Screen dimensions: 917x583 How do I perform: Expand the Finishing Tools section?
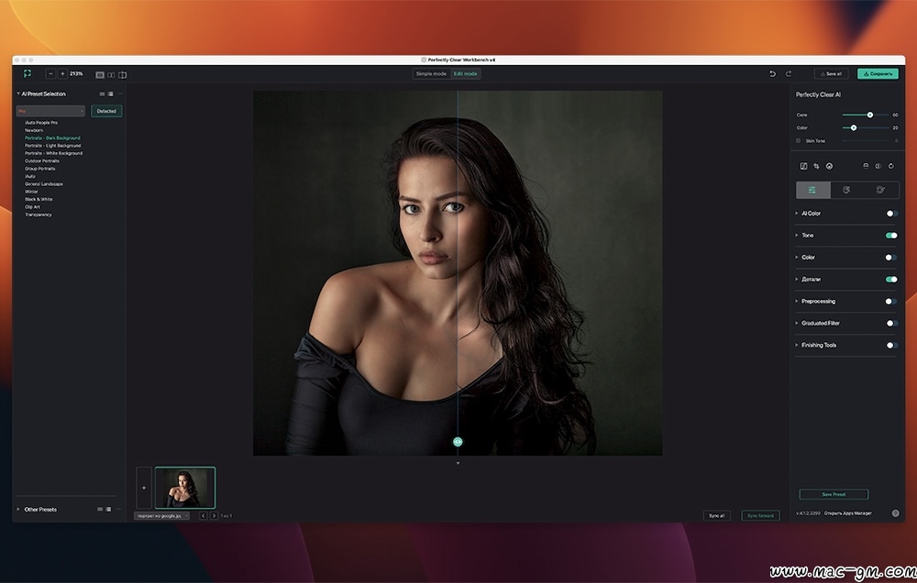click(797, 345)
